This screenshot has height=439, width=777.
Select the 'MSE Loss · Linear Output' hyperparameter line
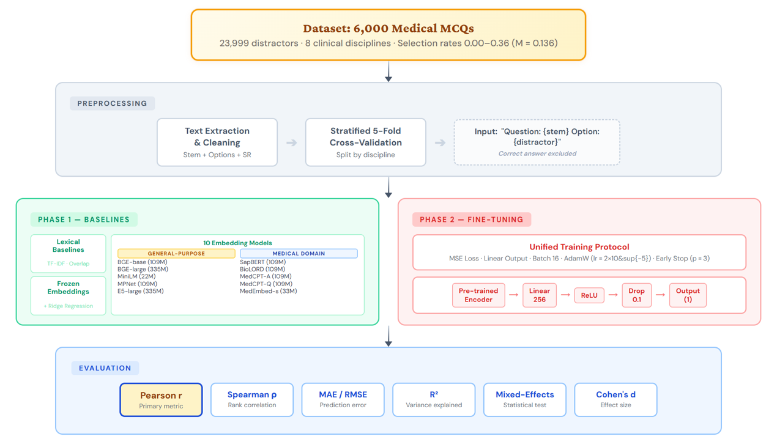pyautogui.click(x=579, y=258)
